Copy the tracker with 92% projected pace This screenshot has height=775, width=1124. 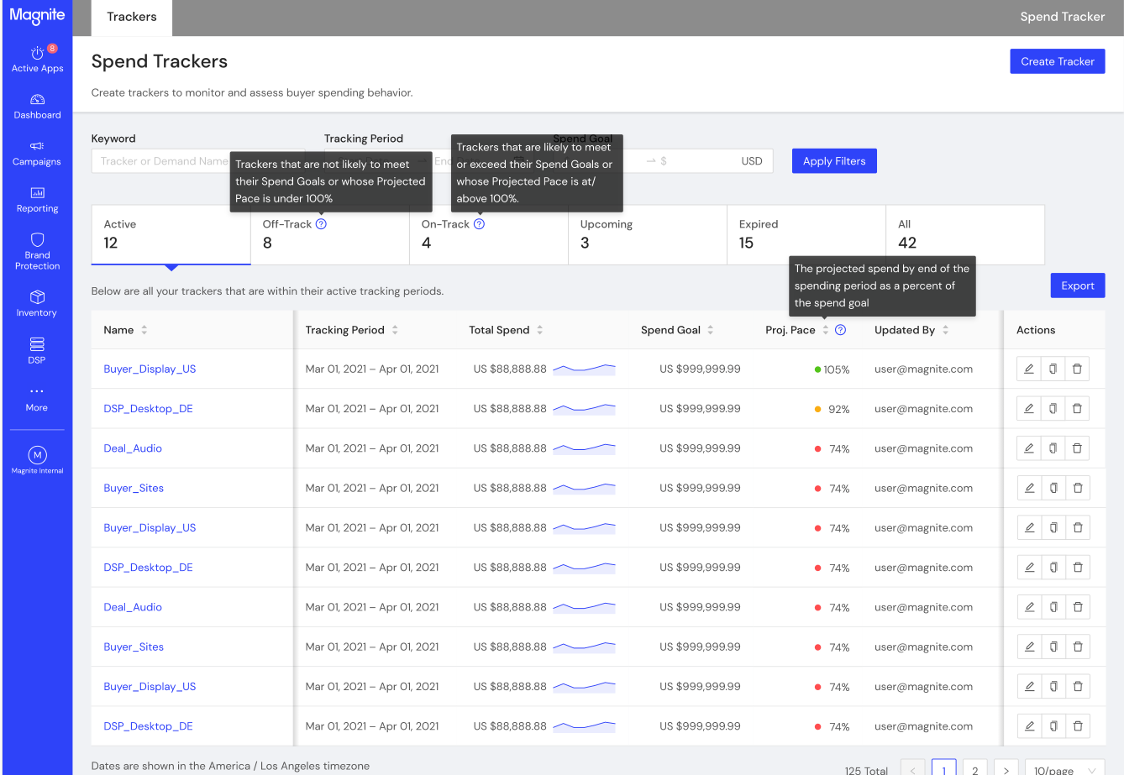point(1053,409)
